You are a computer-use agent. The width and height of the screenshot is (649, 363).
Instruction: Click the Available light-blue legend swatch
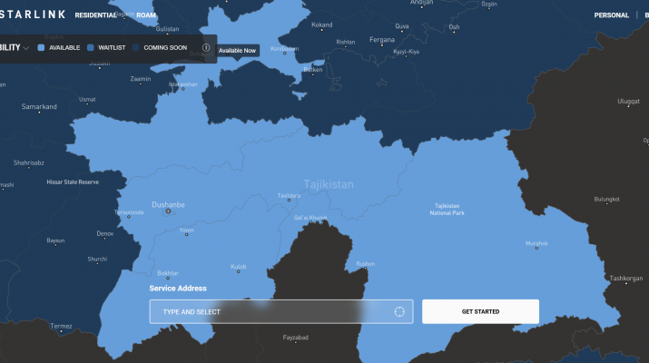[42, 47]
